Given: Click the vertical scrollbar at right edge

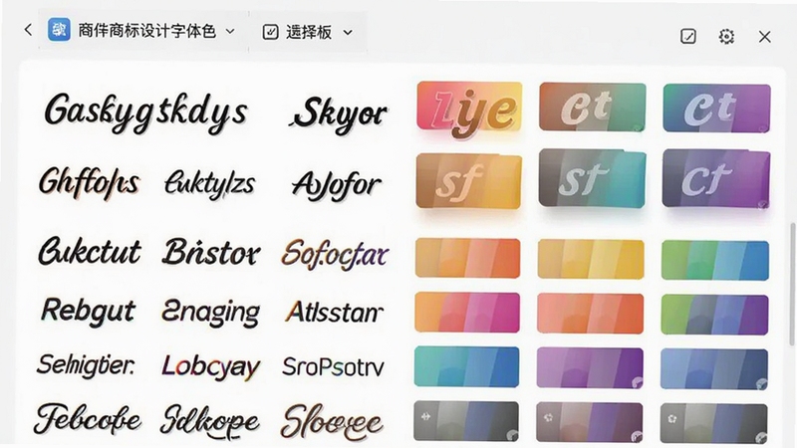Looking at the screenshot, I should pos(792,284).
